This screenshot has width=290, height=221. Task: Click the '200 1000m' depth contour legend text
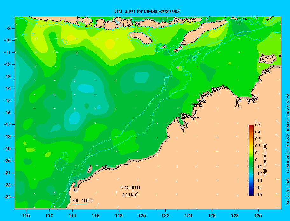click(83, 200)
